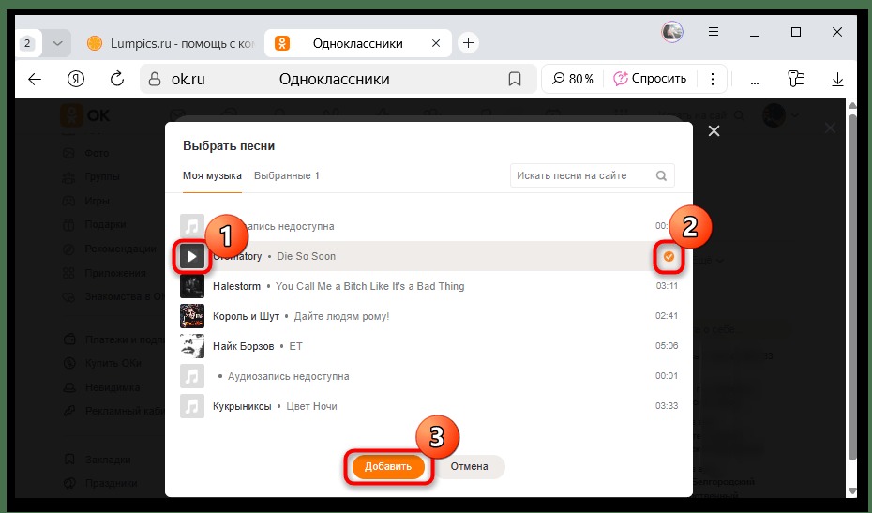Click the Добавить button
Screen dimensions: 872x513
[x=387, y=466]
